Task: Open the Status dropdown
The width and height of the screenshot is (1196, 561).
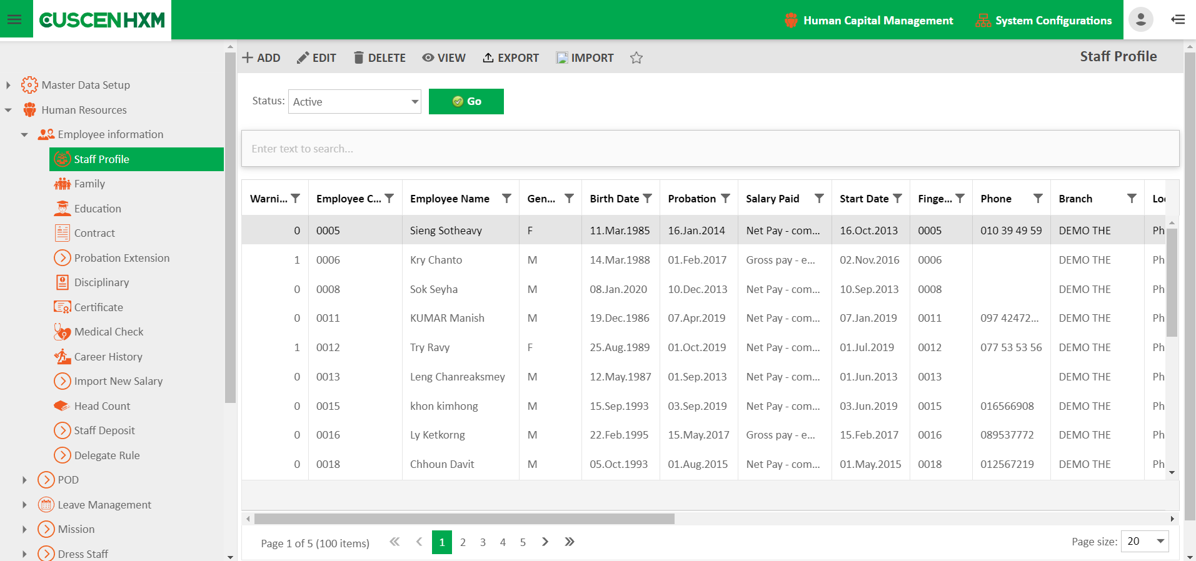Action: click(354, 102)
